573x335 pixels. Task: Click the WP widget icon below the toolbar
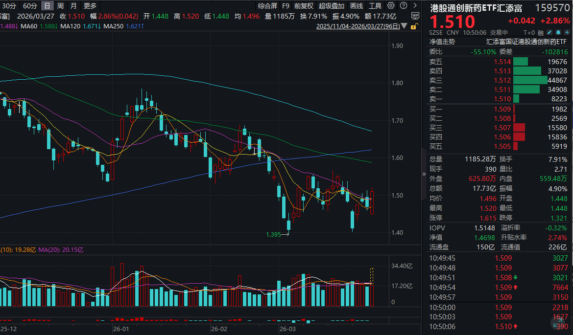pyautogui.click(x=415, y=16)
